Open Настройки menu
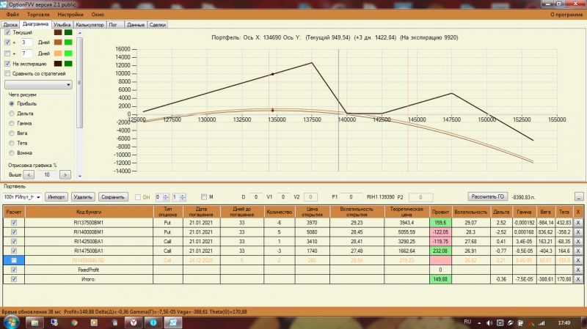This screenshot has height=329, width=587. [70, 15]
